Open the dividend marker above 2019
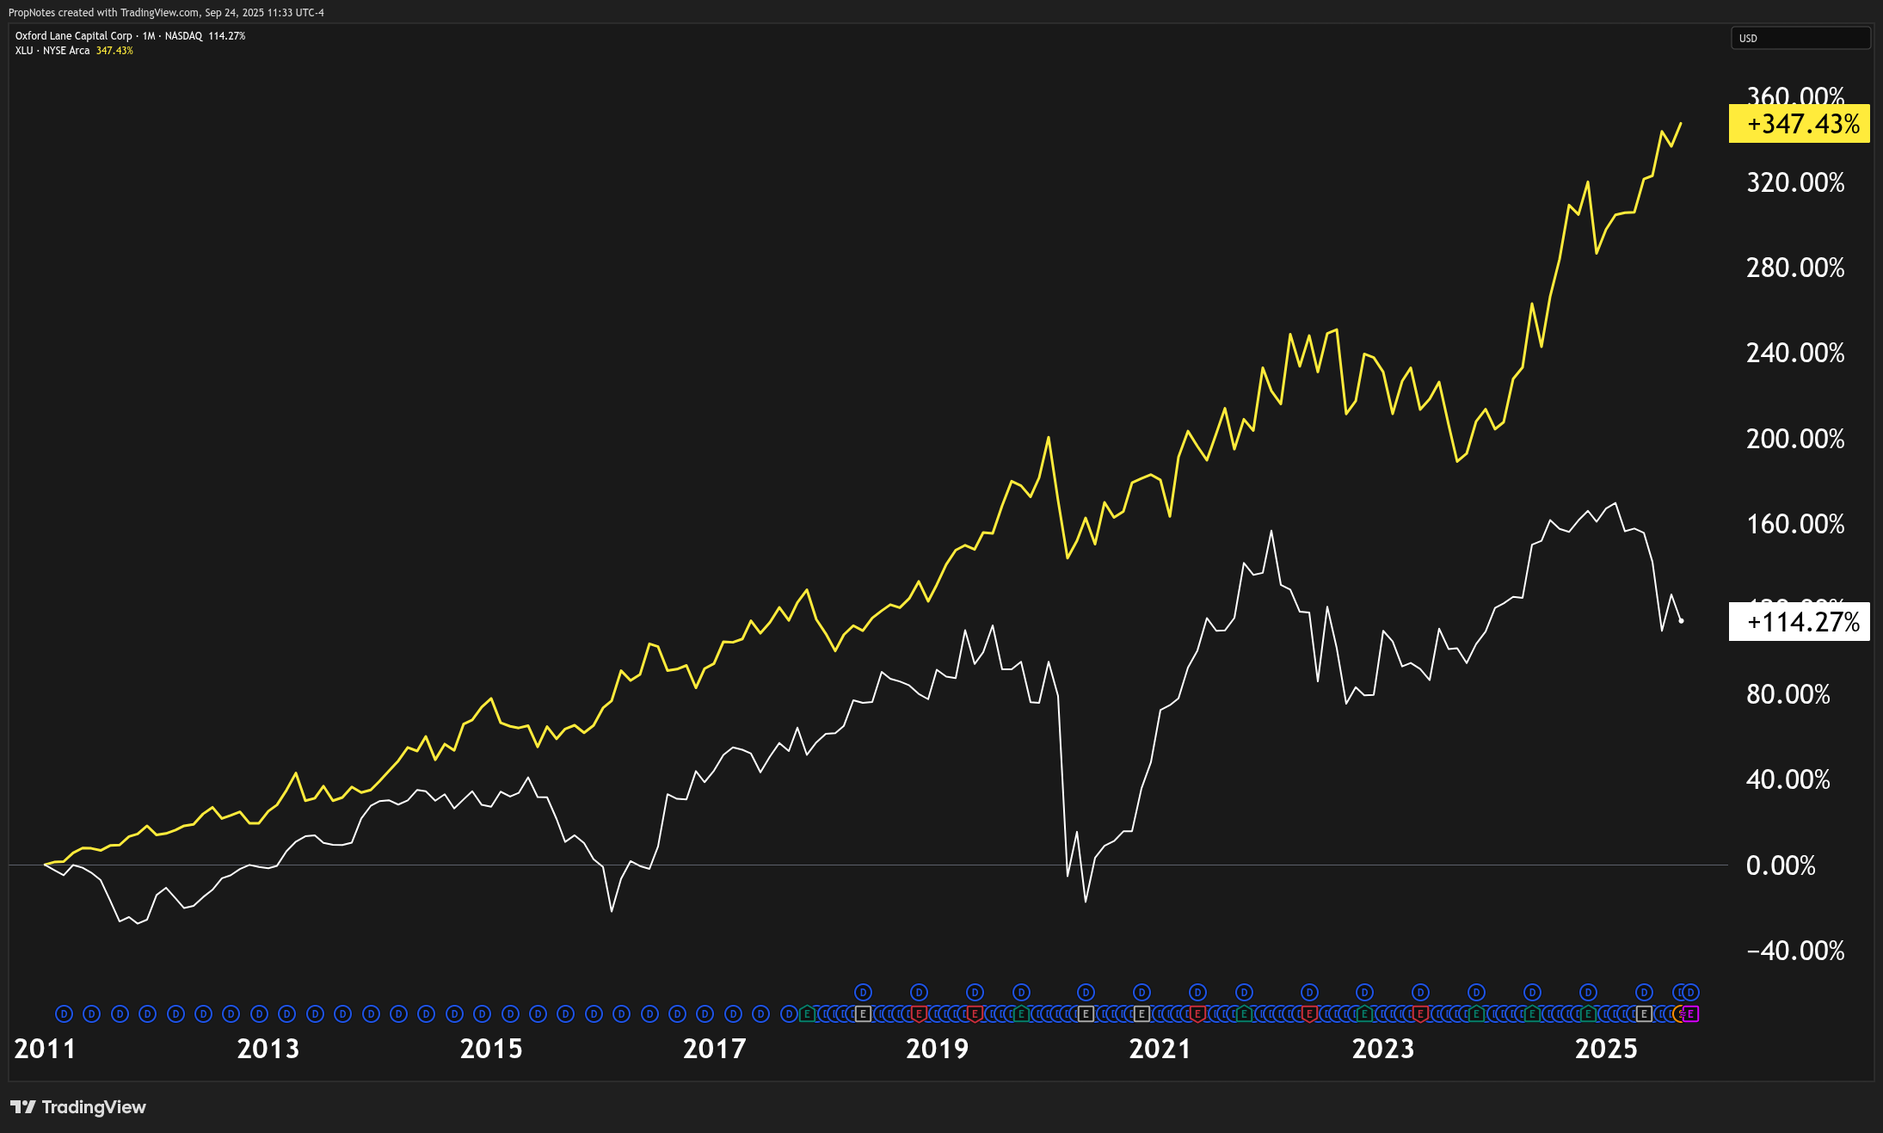This screenshot has height=1133, width=1883. pos(918,991)
